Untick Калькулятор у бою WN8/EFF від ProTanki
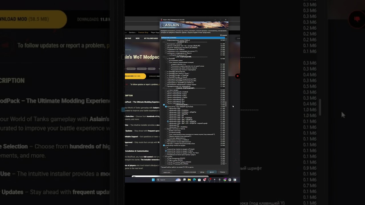365x205 pixels. [166, 107]
